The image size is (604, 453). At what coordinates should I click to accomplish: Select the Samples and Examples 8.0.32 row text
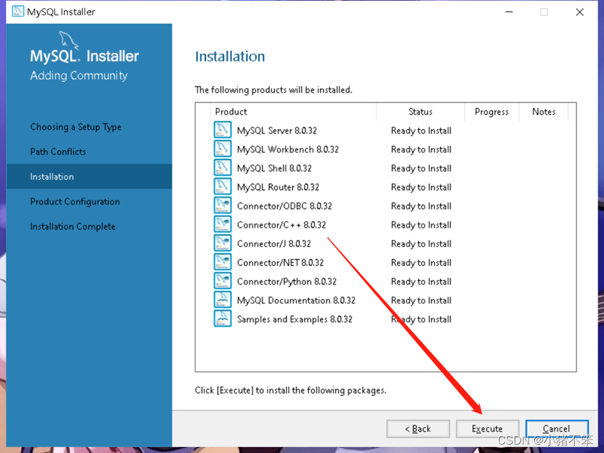295,320
